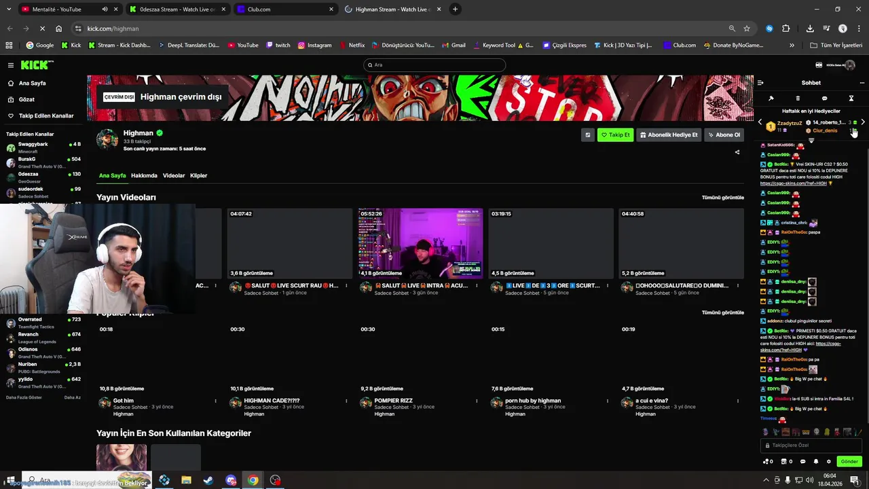Collapse the Sohbet chat panel arrow icon
Image resolution: width=869 pixels, height=489 pixels.
click(x=760, y=83)
